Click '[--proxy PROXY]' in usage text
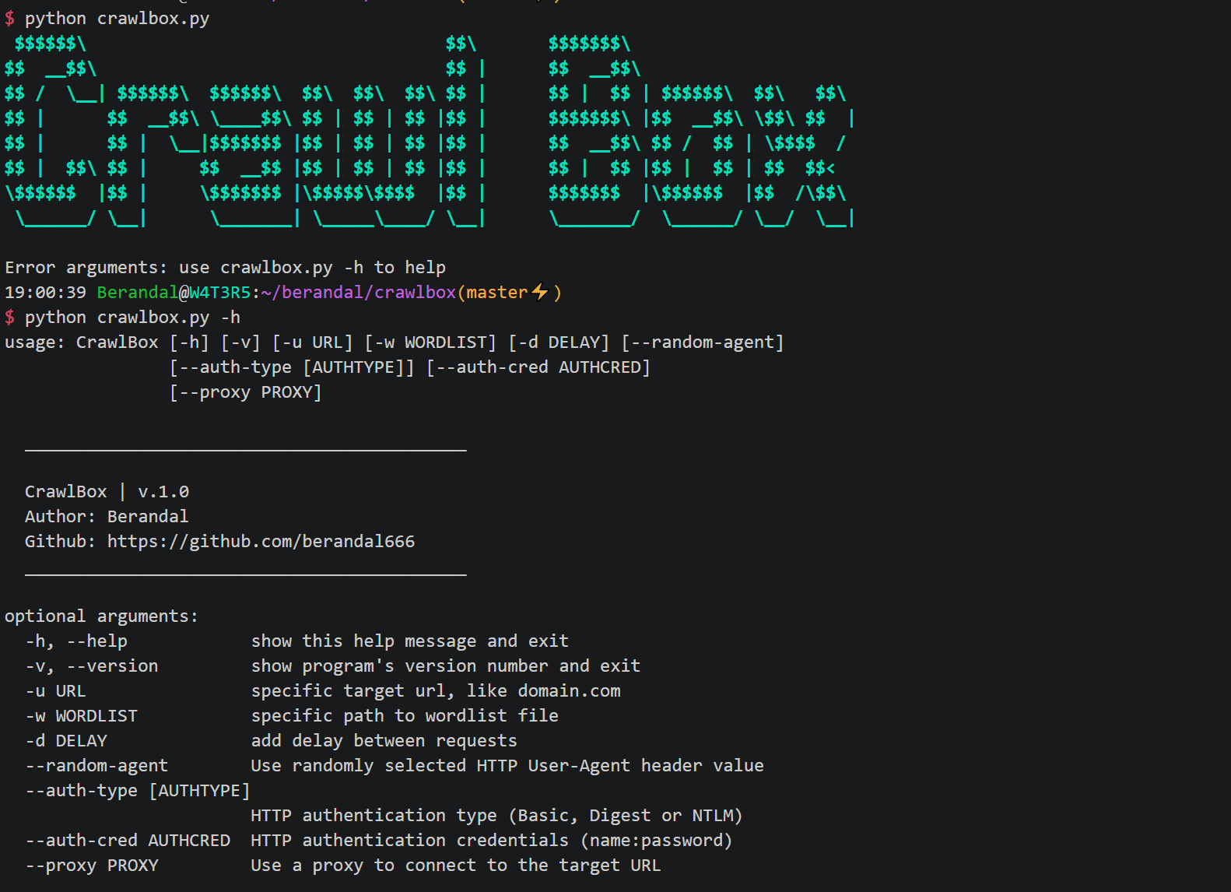The image size is (1231, 892). click(x=246, y=392)
